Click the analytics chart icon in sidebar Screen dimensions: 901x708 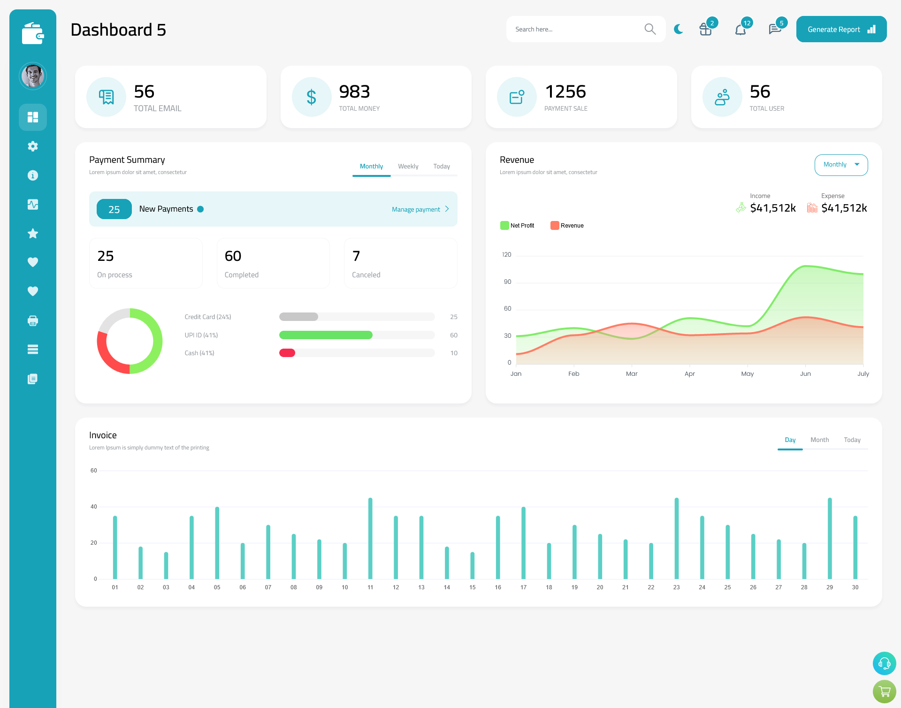tap(32, 204)
